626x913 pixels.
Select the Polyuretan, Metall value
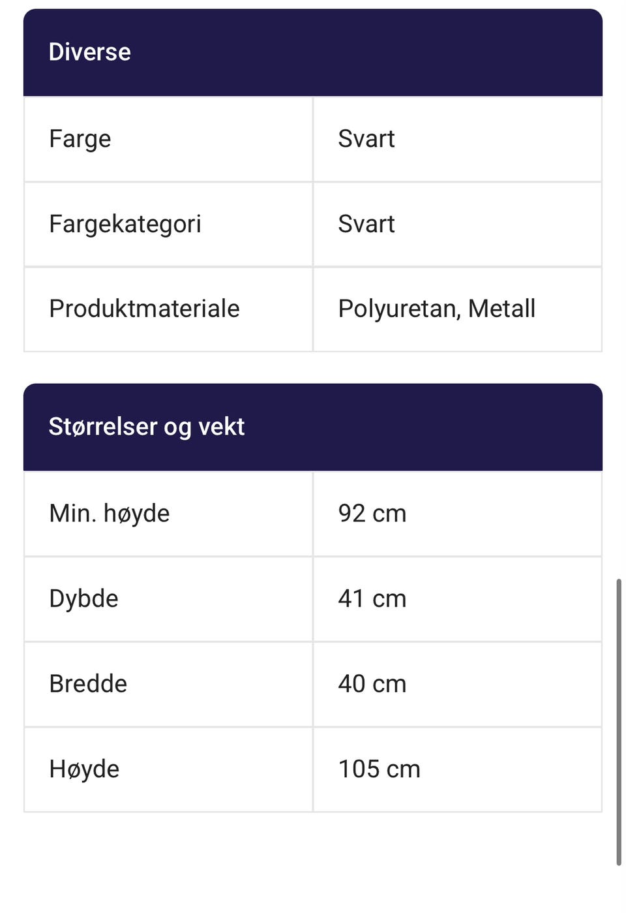click(436, 309)
